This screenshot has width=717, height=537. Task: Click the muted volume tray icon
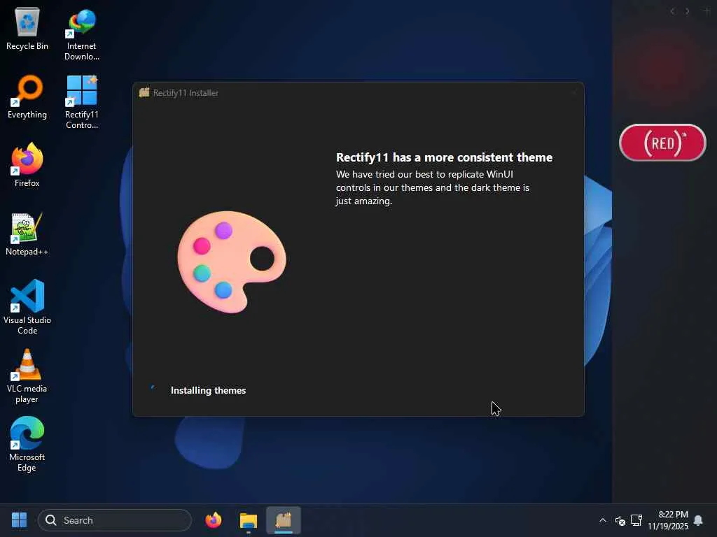620,520
